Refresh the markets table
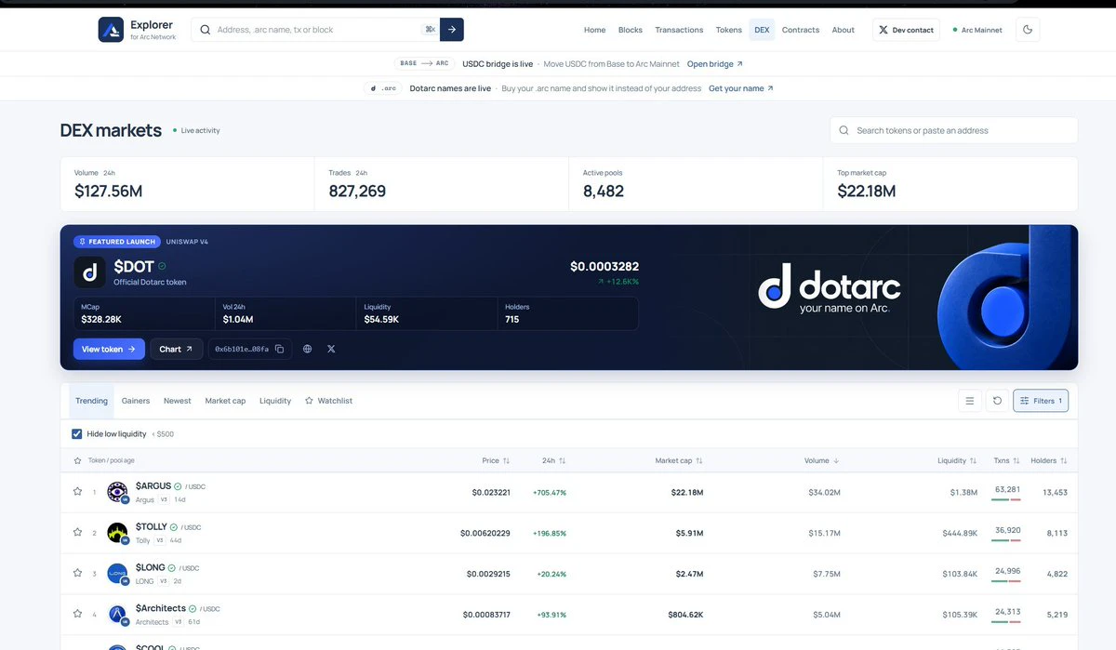The image size is (1116, 650). click(997, 401)
